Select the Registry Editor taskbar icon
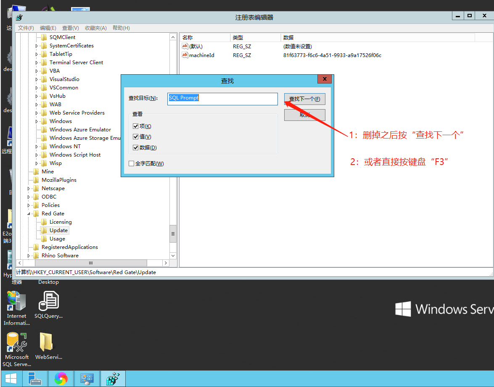Image resolution: width=494 pixels, height=387 pixels. [x=113, y=379]
